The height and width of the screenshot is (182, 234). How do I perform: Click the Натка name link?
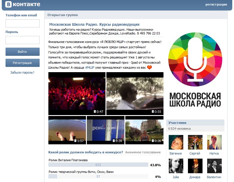coord(214,153)
